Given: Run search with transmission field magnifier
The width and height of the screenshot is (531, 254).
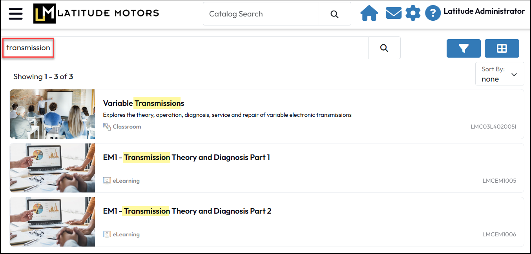Looking at the screenshot, I should (384, 48).
